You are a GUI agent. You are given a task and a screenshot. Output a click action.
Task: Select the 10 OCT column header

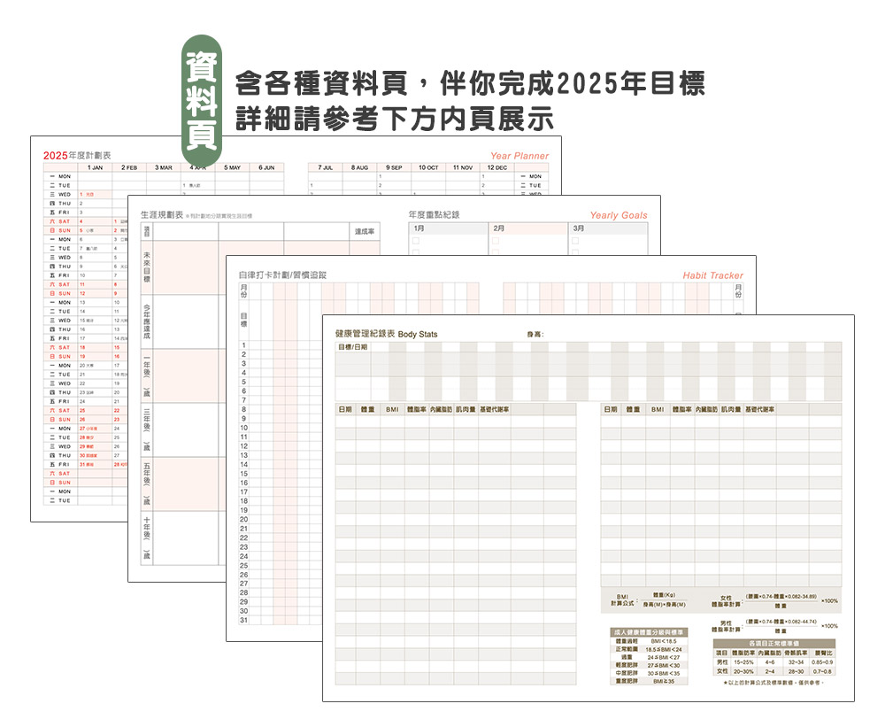(428, 167)
